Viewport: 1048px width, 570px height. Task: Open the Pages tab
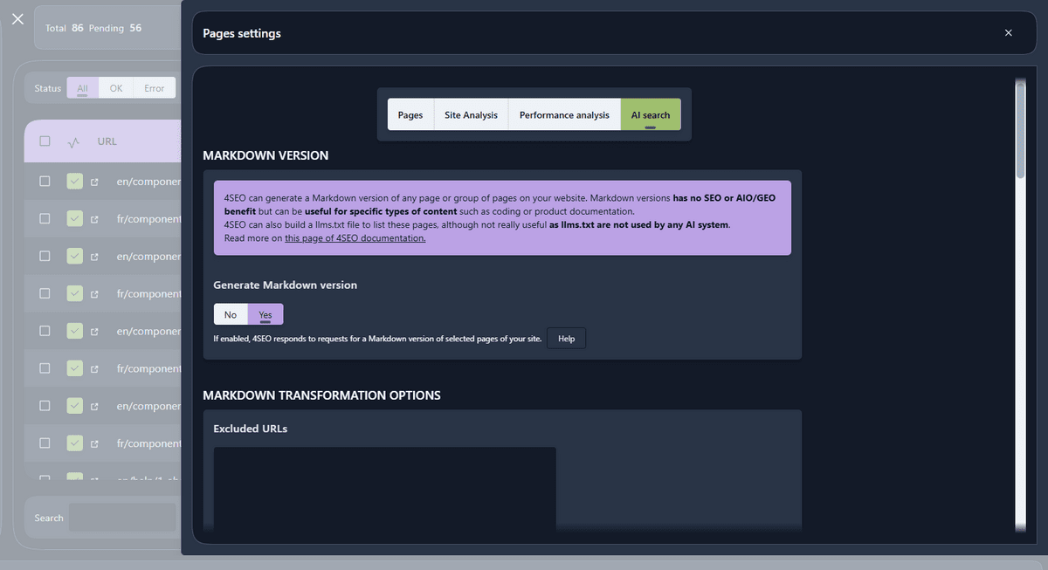(x=410, y=114)
